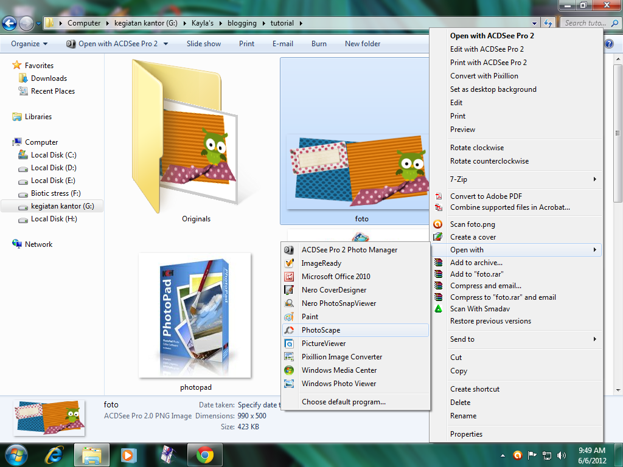Screen dimensions: 623x467
Task: Click the Nero CoverDesigner icon
Action: point(289,290)
